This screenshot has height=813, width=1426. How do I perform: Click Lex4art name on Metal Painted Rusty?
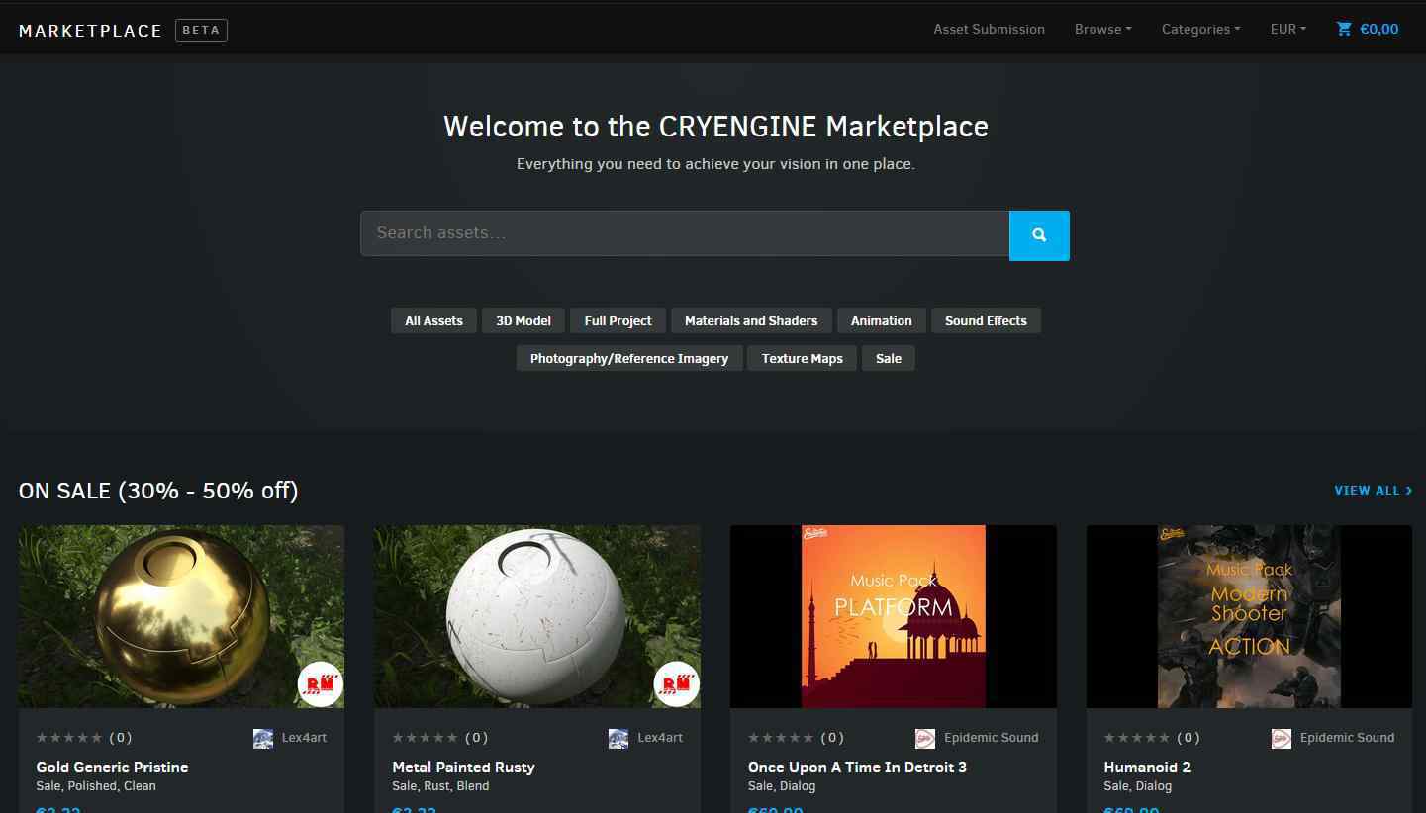click(660, 738)
